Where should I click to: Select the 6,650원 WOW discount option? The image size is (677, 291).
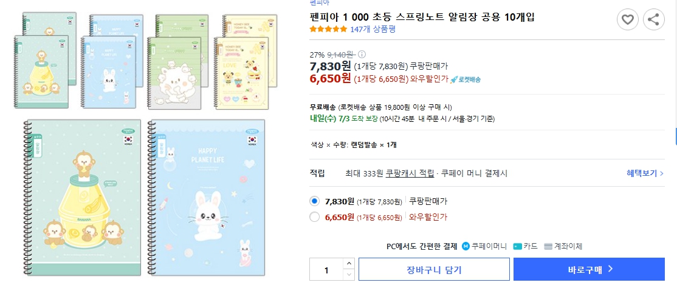click(314, 217)
